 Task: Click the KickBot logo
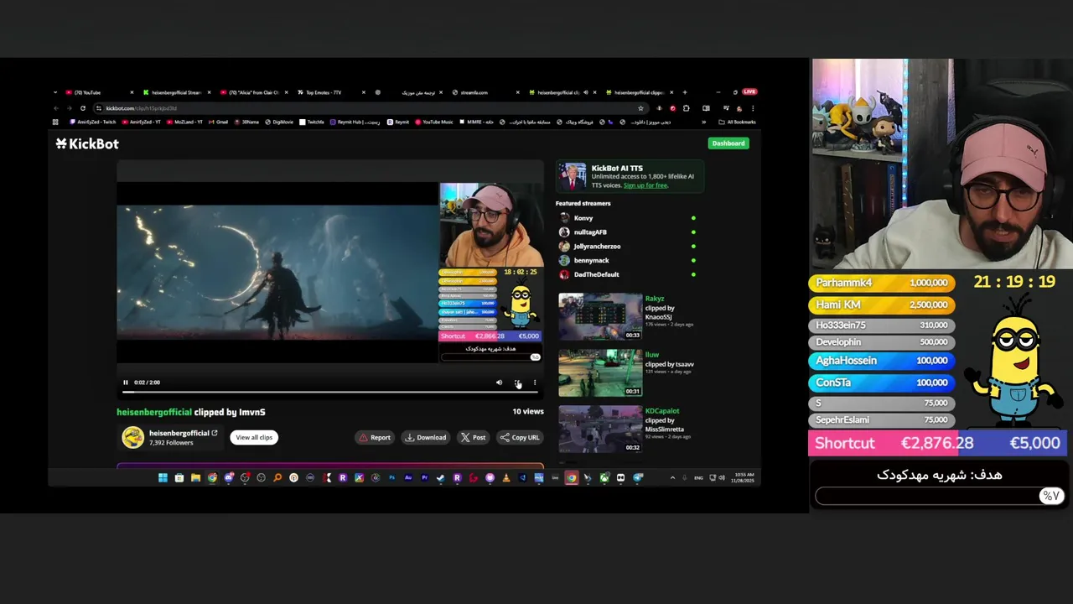(87, 143)
